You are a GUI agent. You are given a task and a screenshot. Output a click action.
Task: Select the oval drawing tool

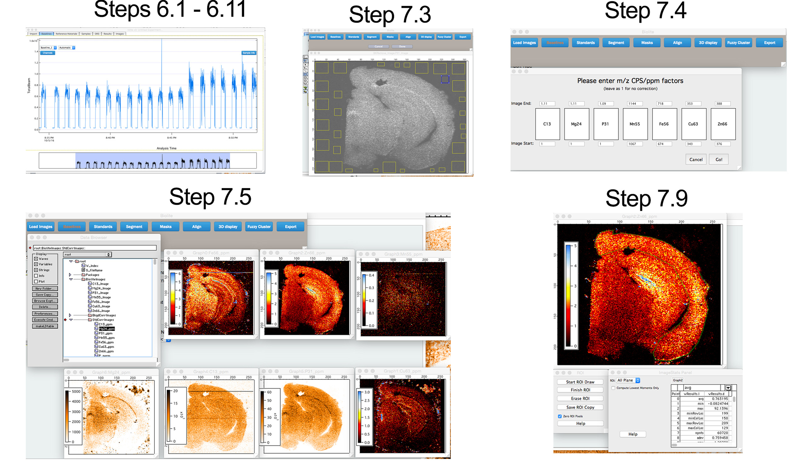click(x=305, y=80)
